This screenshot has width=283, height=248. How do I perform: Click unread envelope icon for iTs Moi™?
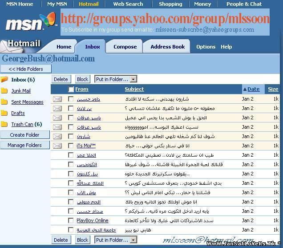[x=57, y=146]
